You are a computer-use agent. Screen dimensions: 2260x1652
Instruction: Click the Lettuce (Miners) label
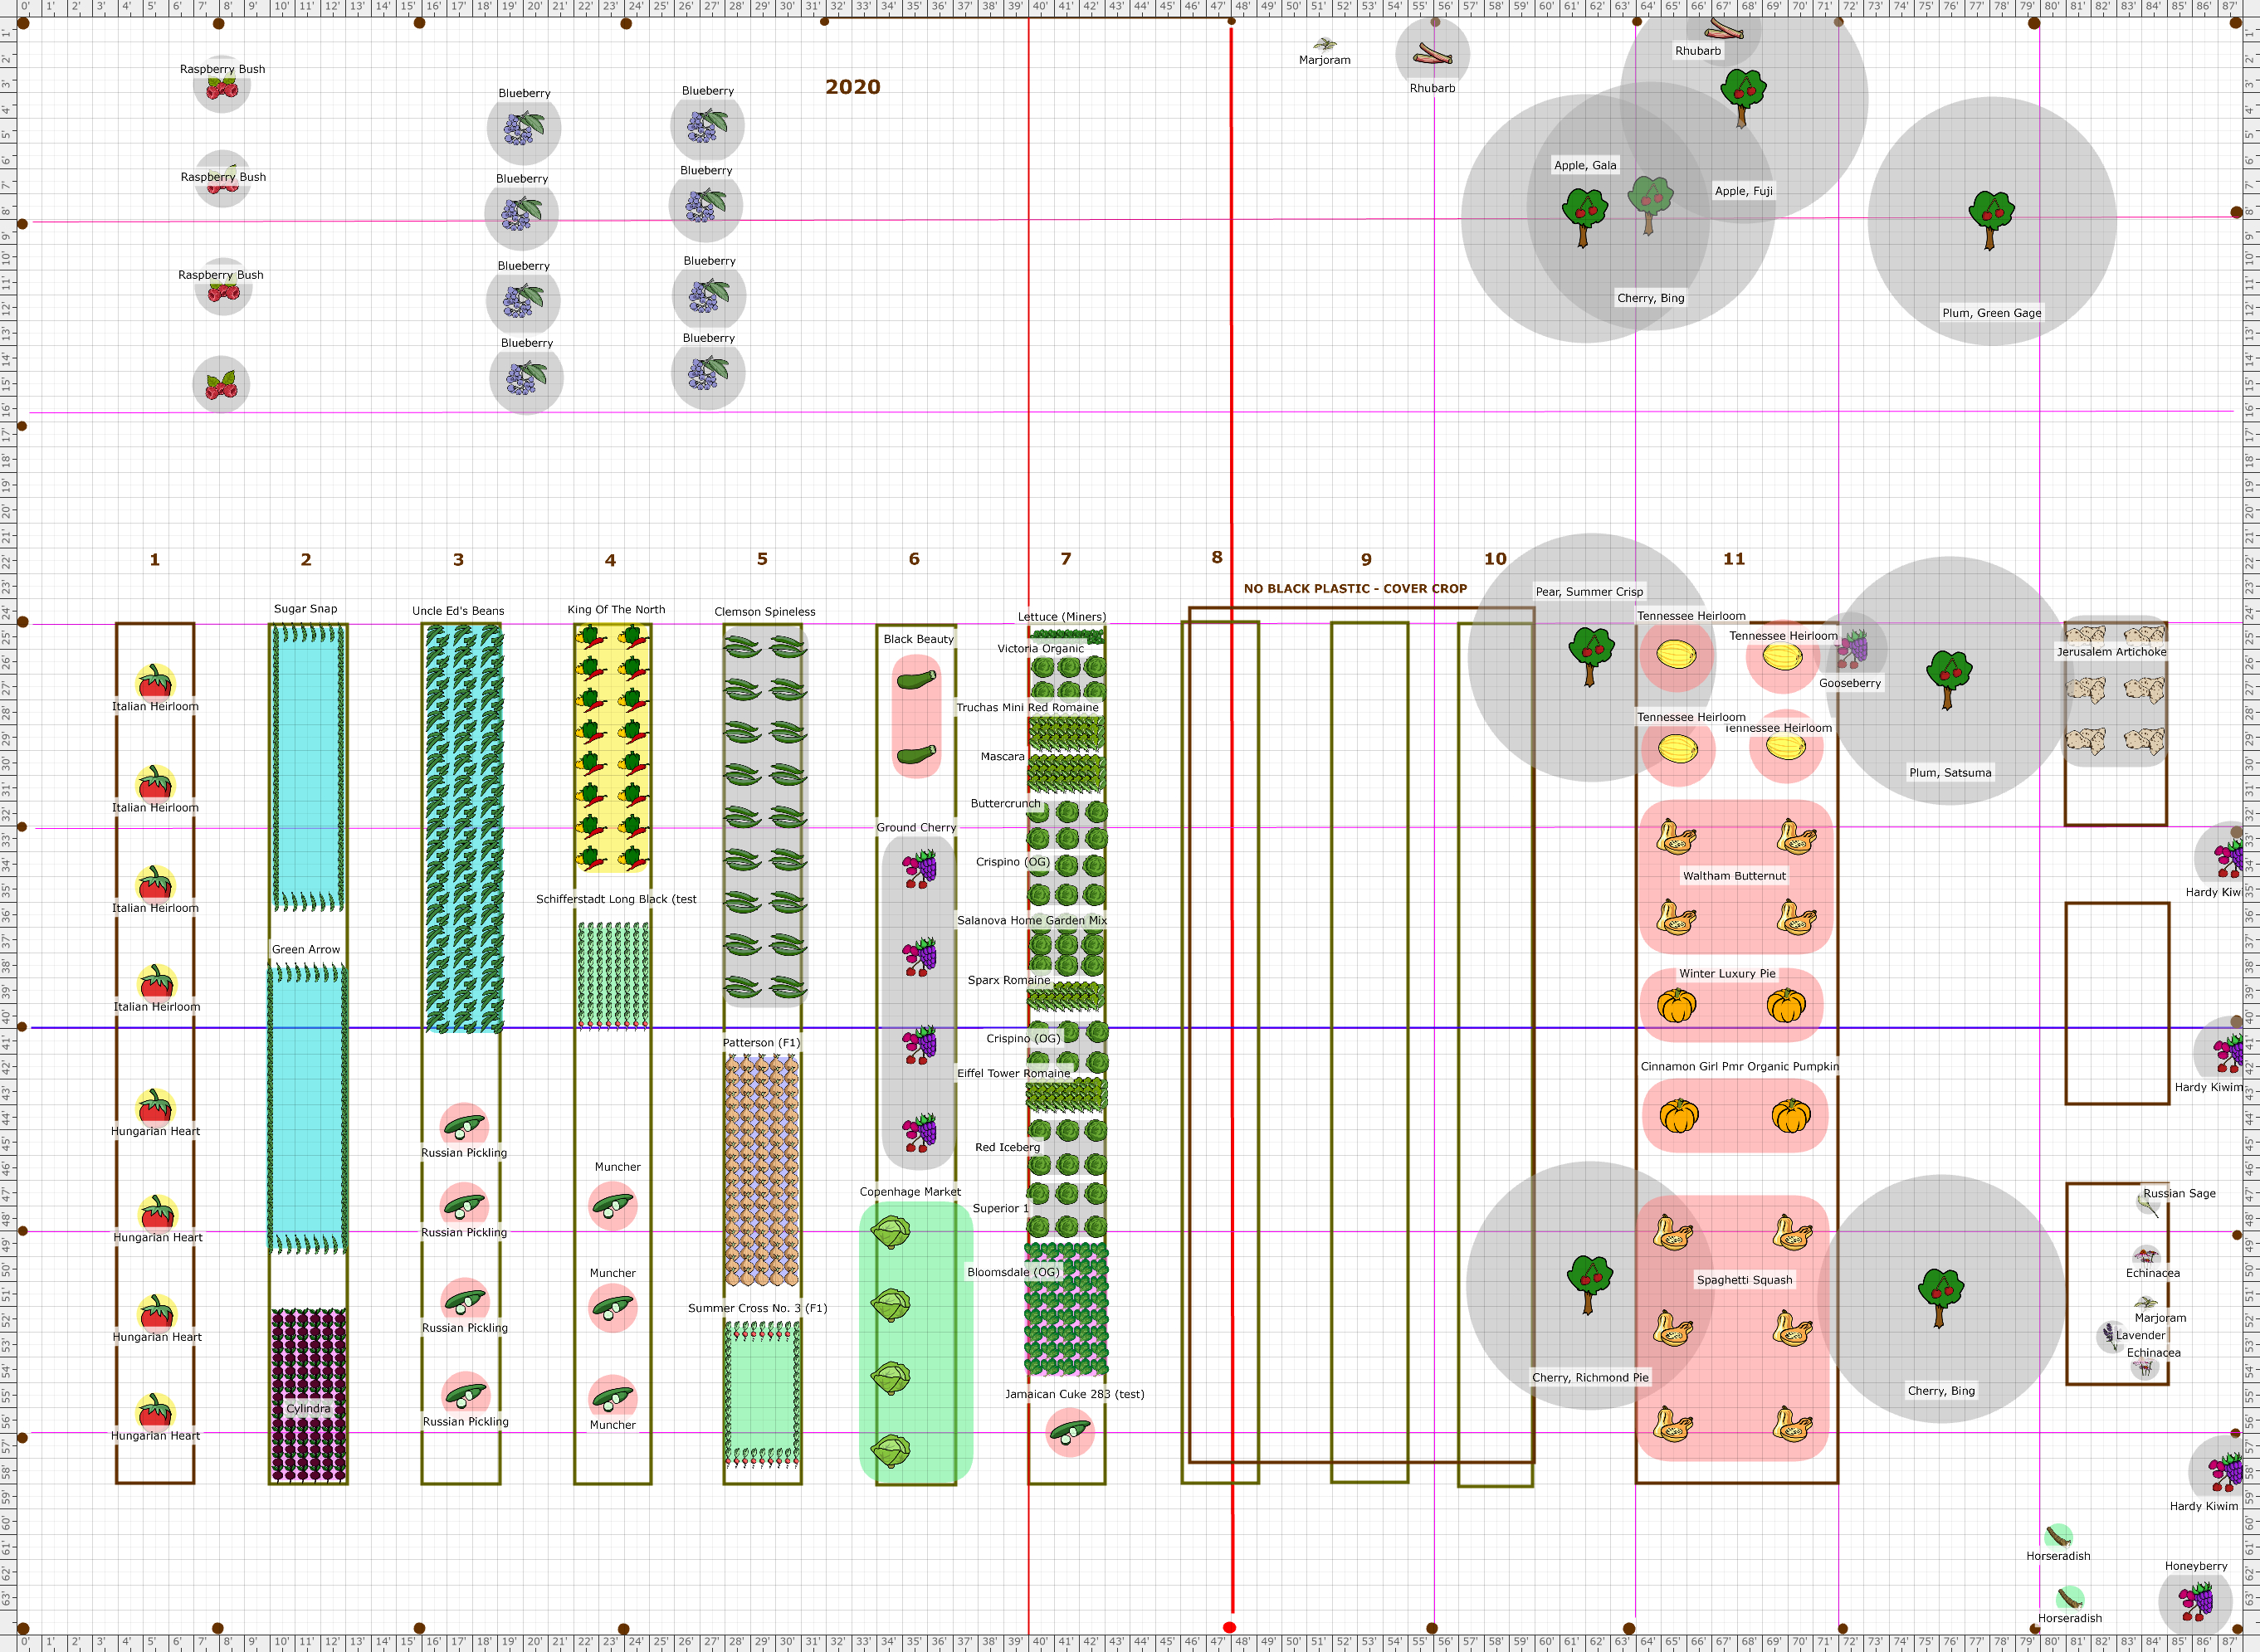coord(1062,617)
